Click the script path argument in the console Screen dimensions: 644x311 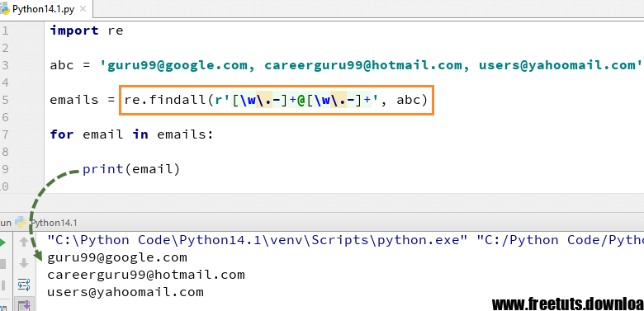(x=561, y=240)
